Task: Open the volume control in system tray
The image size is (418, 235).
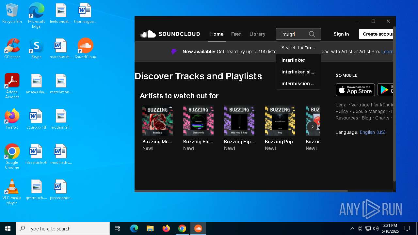Action: click(x=376, y=228)
